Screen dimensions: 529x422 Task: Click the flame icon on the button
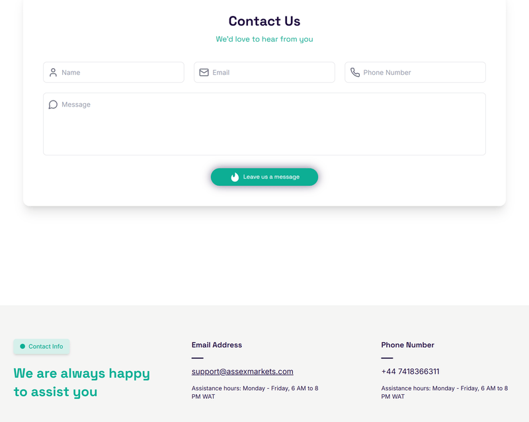coord(235,177)
